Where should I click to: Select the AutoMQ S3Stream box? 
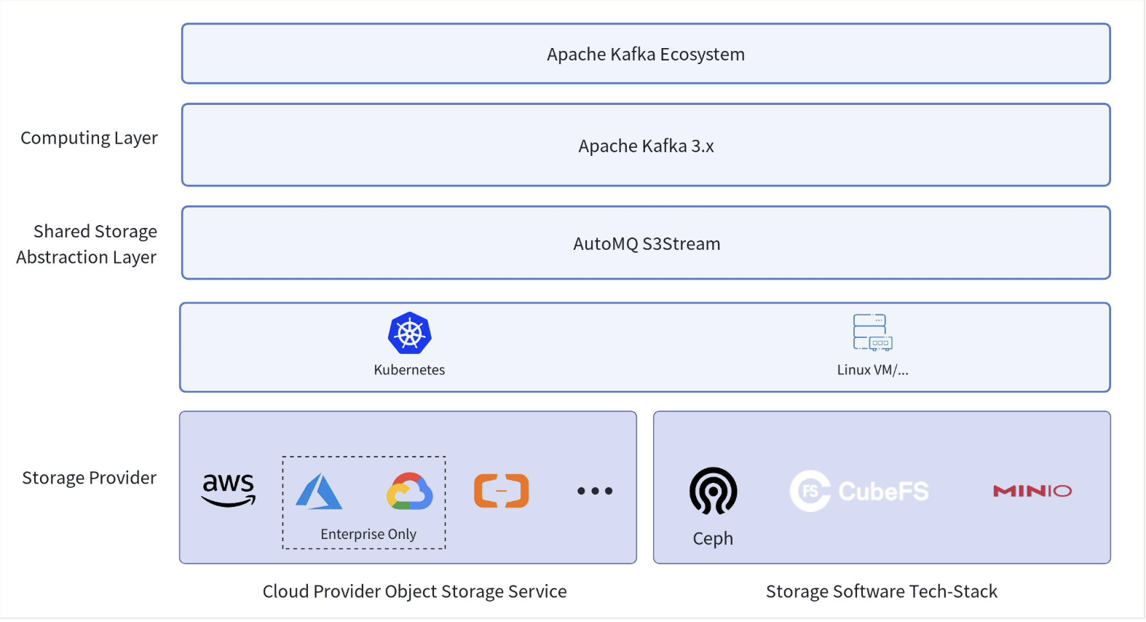pyautogui.click(x=646, y=243)
